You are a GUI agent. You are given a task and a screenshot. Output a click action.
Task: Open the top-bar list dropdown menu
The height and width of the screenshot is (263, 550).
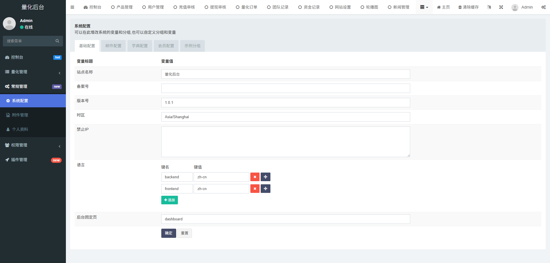pyautogui.click(x=424, y=7)
